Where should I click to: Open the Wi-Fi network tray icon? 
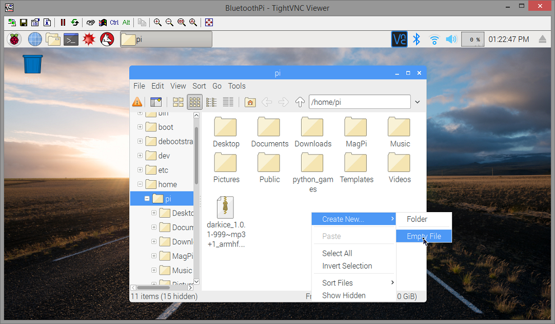434,40
